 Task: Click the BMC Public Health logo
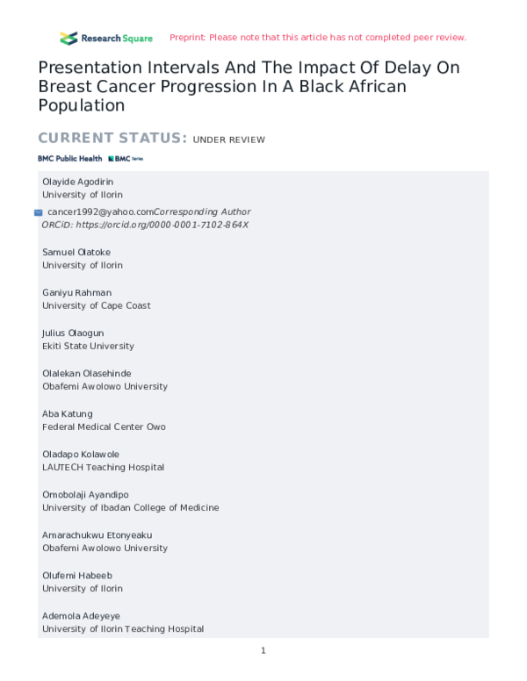pos(69,159)
